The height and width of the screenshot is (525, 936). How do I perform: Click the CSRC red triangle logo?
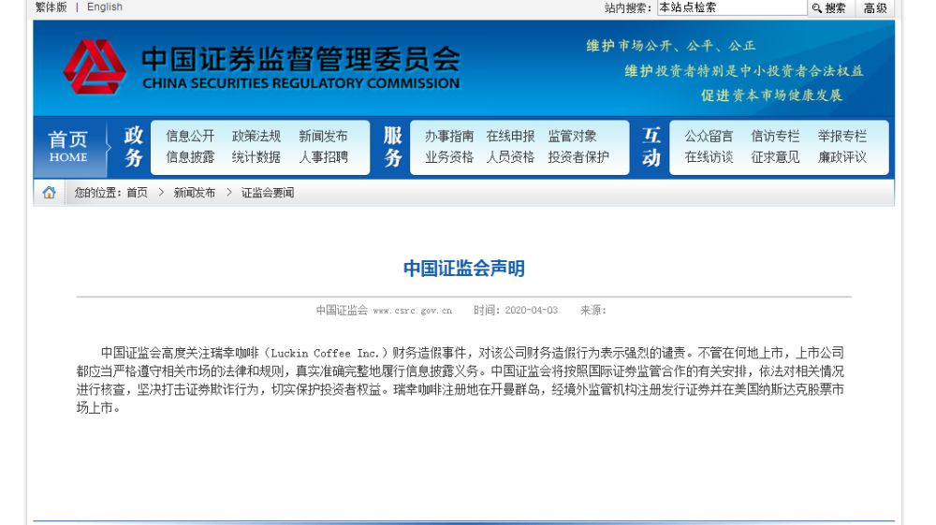(95, 66)
